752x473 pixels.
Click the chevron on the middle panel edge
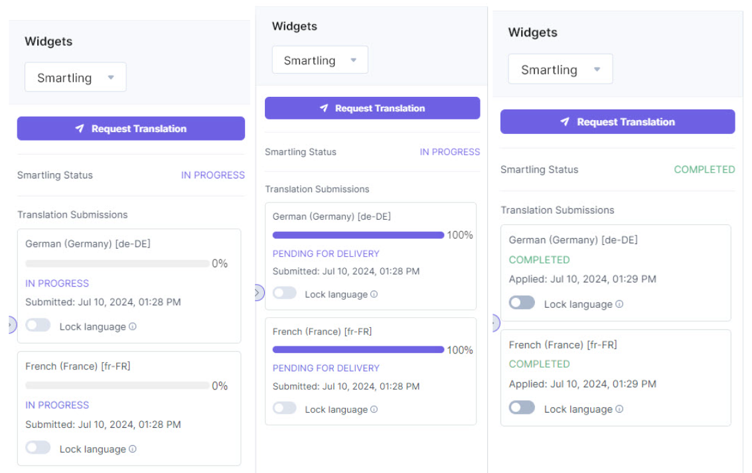coord(258,292)
